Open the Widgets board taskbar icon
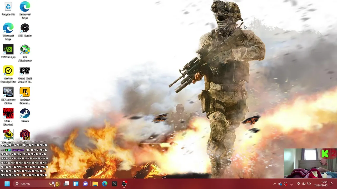 point(76,184)
